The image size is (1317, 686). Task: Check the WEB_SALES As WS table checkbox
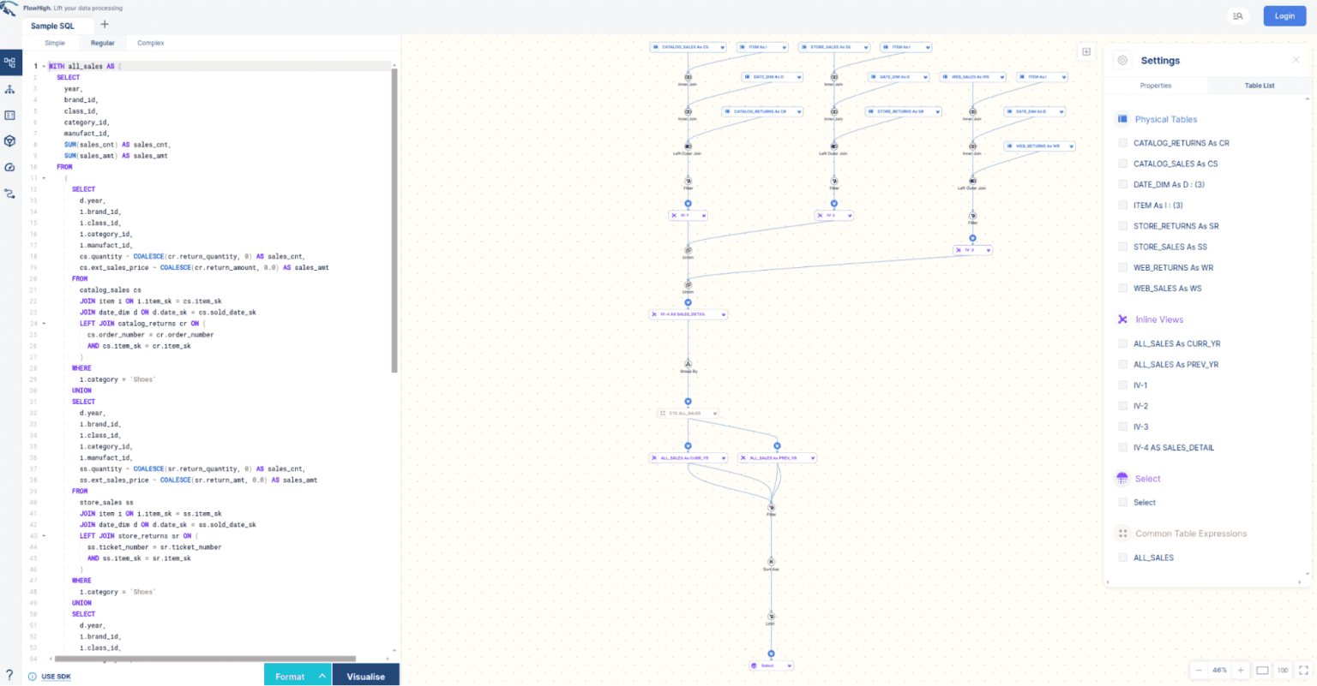click(x=1123, y=288)
